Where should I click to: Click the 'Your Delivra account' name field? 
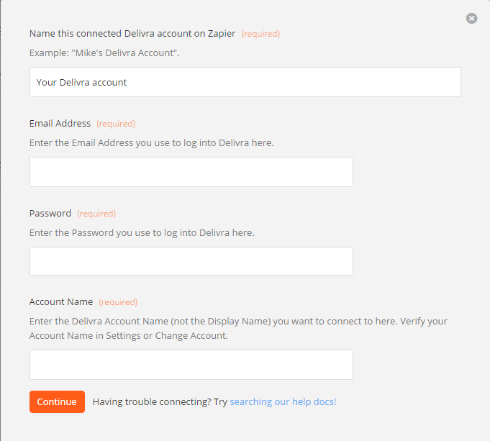point(245,82)
